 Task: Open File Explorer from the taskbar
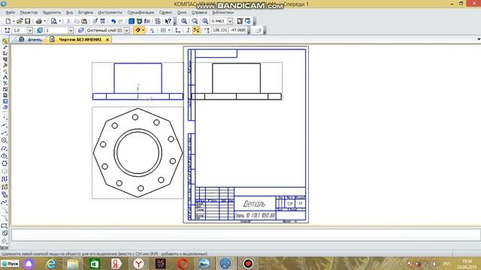tap(73, 263)
